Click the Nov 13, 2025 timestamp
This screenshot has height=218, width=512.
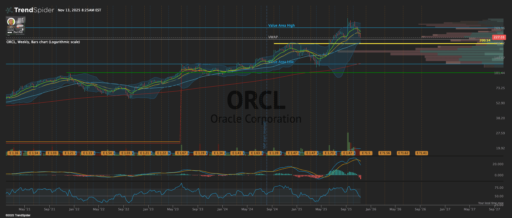pos(79,10)
